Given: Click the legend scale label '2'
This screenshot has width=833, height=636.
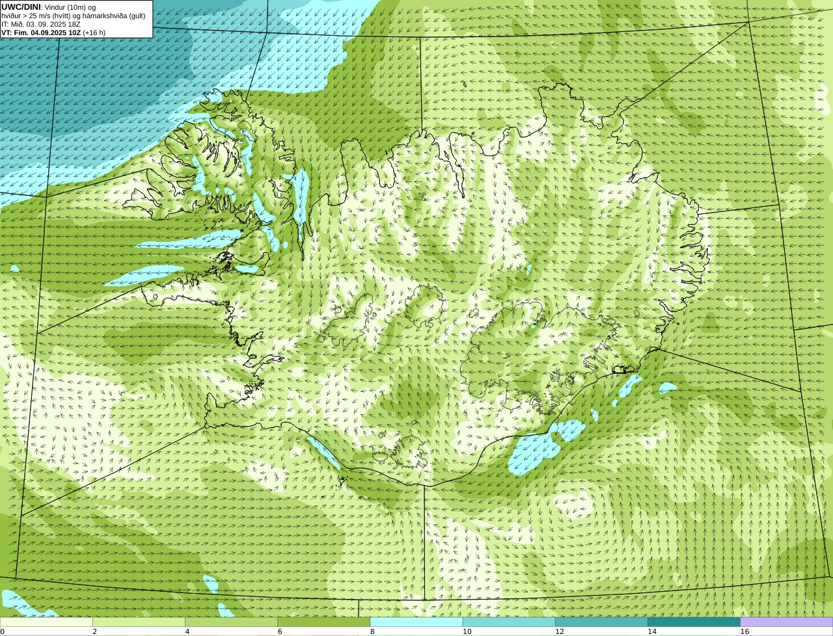Looking at the screenshot, I should pos(94,631).
